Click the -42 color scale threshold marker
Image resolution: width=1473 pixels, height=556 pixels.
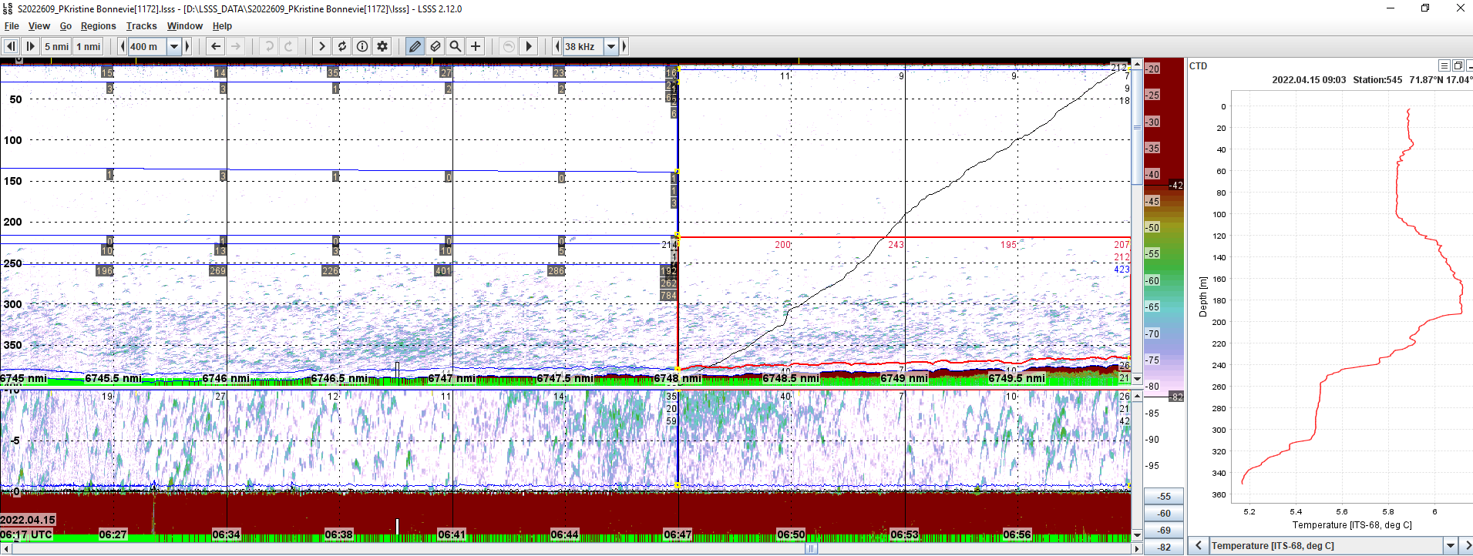[1175, 185]
